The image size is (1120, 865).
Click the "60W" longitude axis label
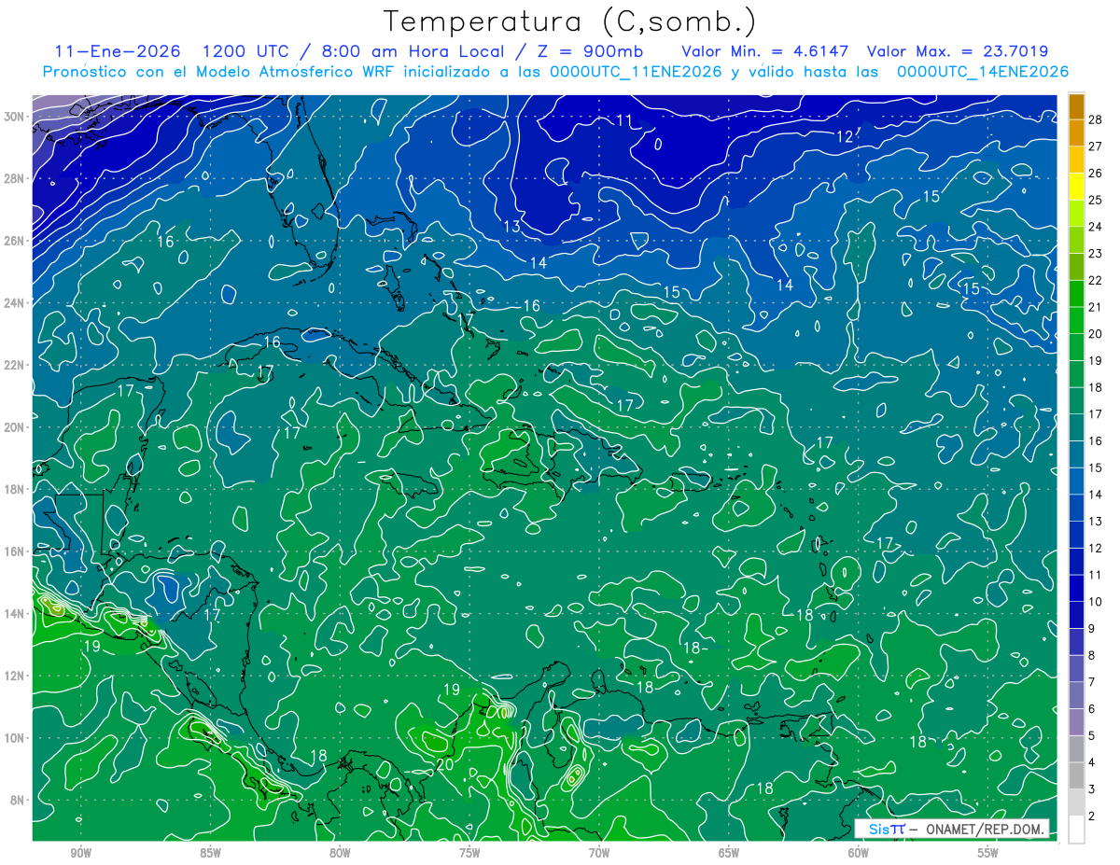[x=859, y=853]
